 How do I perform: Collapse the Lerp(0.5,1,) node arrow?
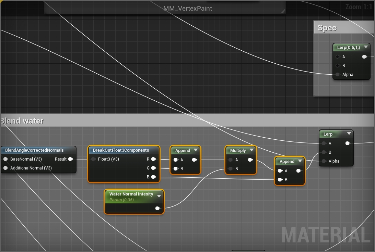pyautogui.click(x=366, y=47)
